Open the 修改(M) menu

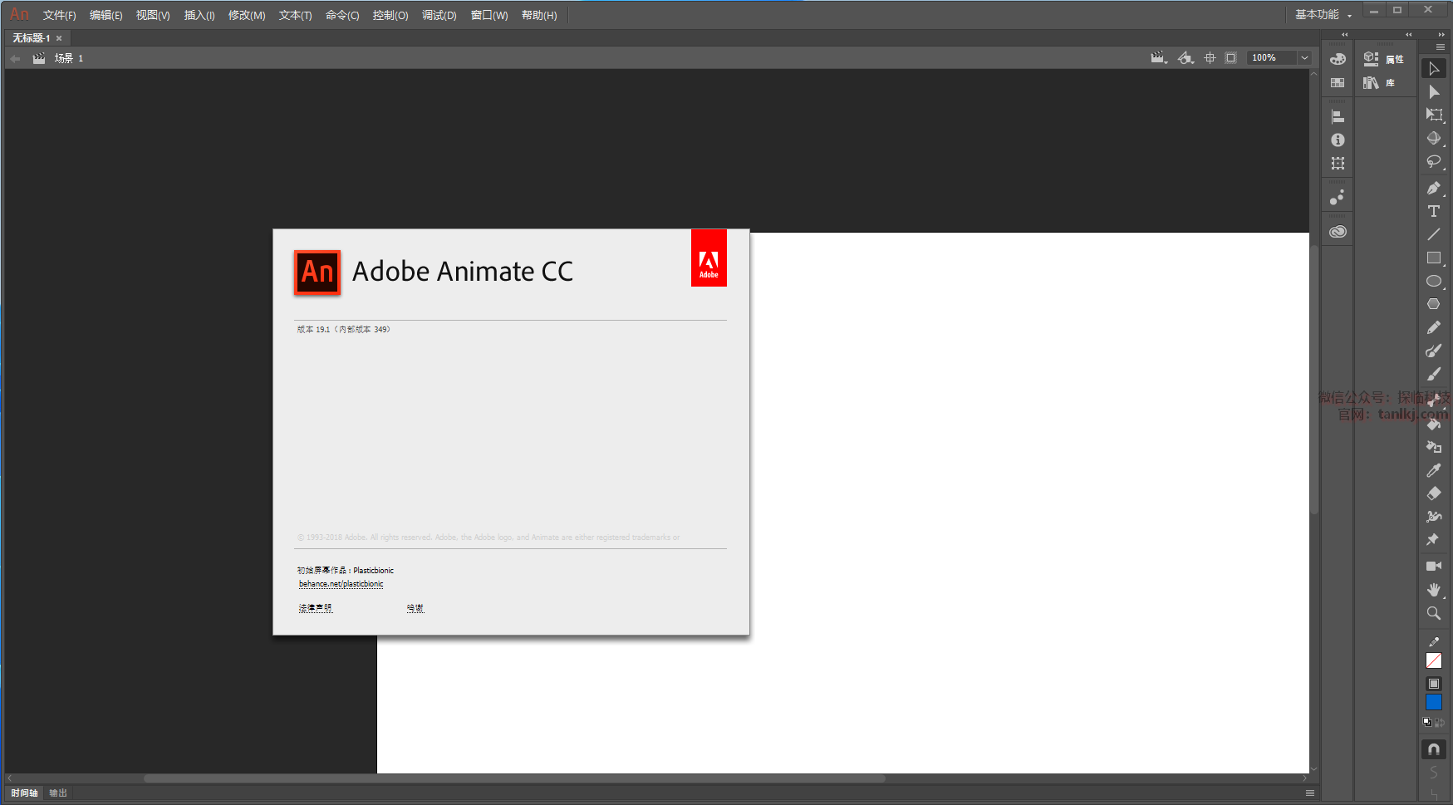click(247, 16)
